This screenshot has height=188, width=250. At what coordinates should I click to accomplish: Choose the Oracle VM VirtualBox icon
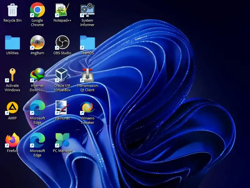62,75
